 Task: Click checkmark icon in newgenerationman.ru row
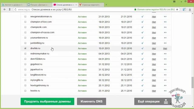pyautogui.click(x=142, y=16)
